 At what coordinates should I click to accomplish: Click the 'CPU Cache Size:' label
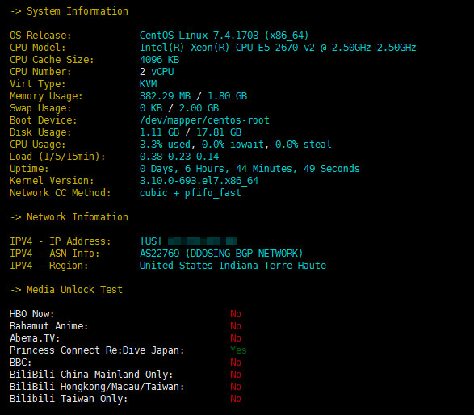coord(52,60)
